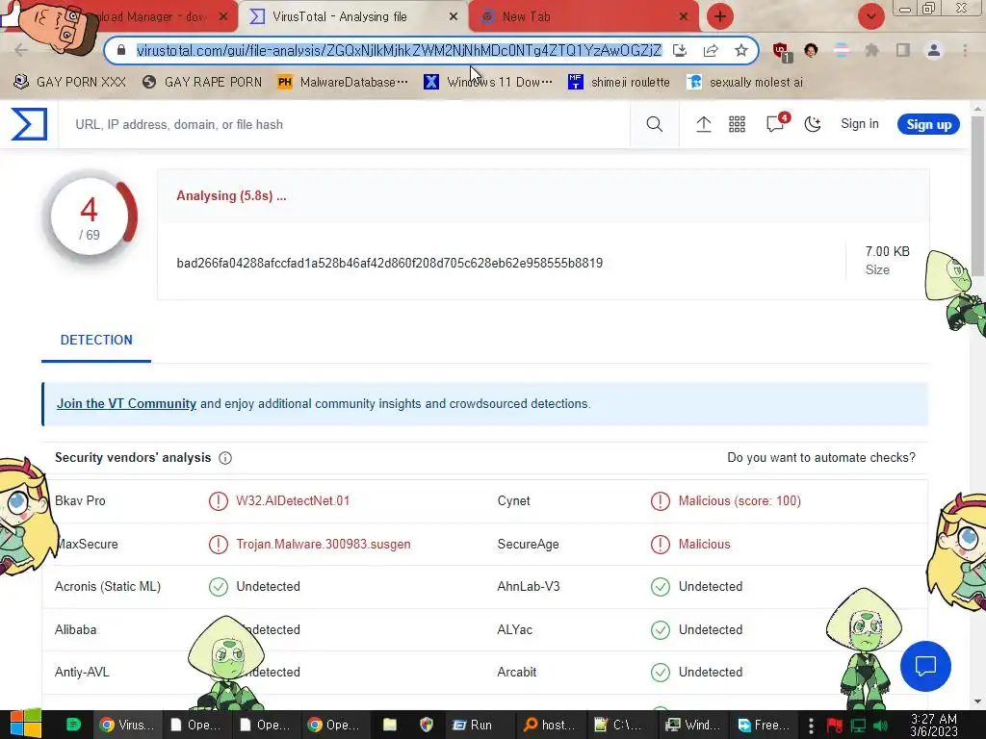Click the upload file arrow icon
986x739 pixels.
[x=703, y=124]
